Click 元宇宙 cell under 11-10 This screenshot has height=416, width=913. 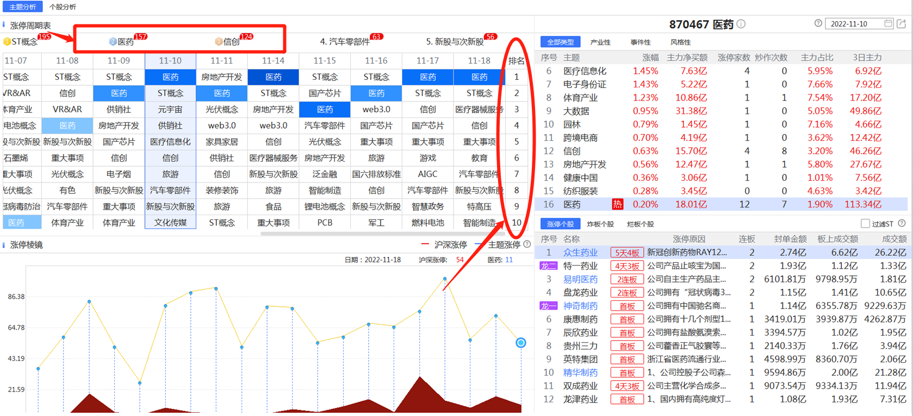pyautogui.click(x=170, y=109)
